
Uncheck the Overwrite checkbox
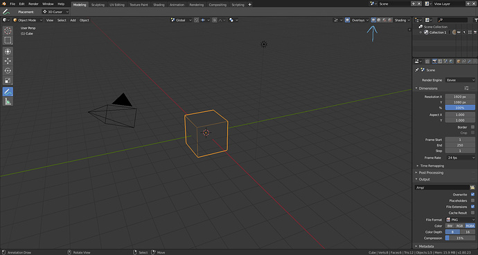click(x=473, y=194)
